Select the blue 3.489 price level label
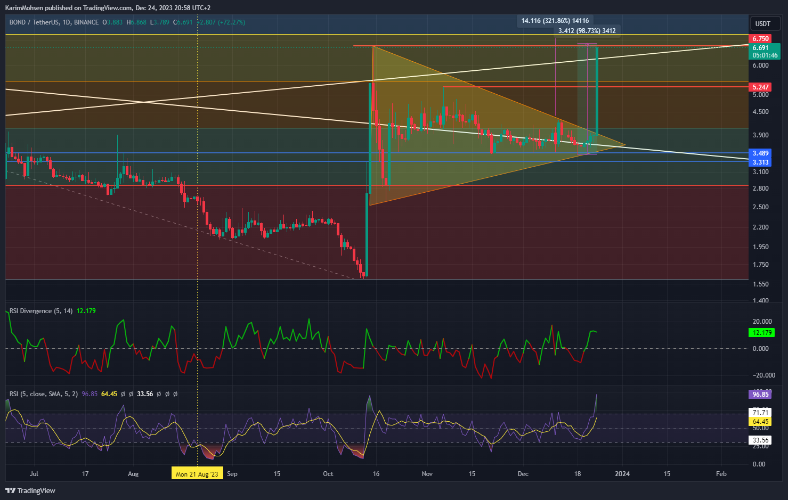The width and height of the screenshot is (788, 500). click(760, 153)
